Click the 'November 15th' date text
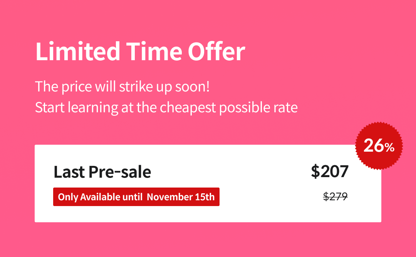The height and width of the screenshot is (257, 416). point(181,197)
